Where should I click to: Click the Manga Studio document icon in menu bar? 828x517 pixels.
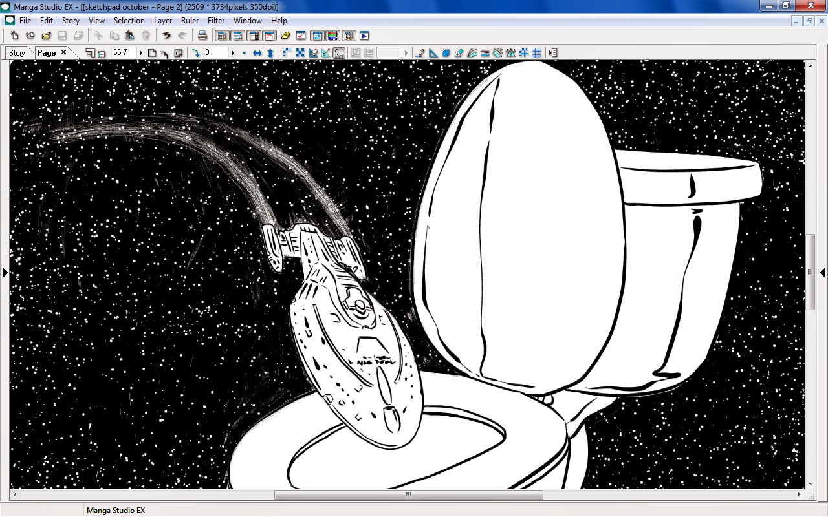(9, 21)
